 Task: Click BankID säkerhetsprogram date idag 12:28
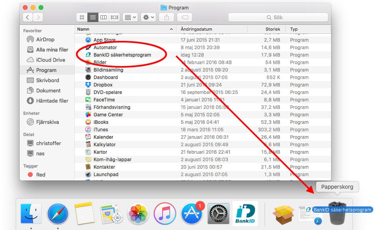(x=192, y=55)
